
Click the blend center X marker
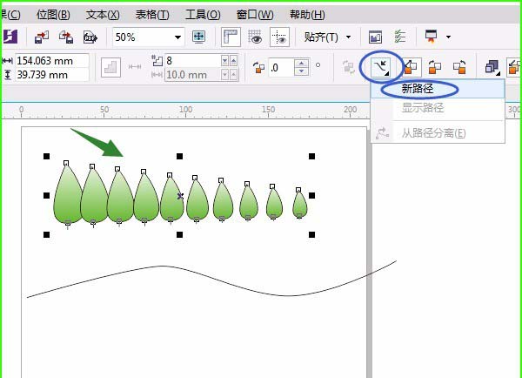click(180, 196)
